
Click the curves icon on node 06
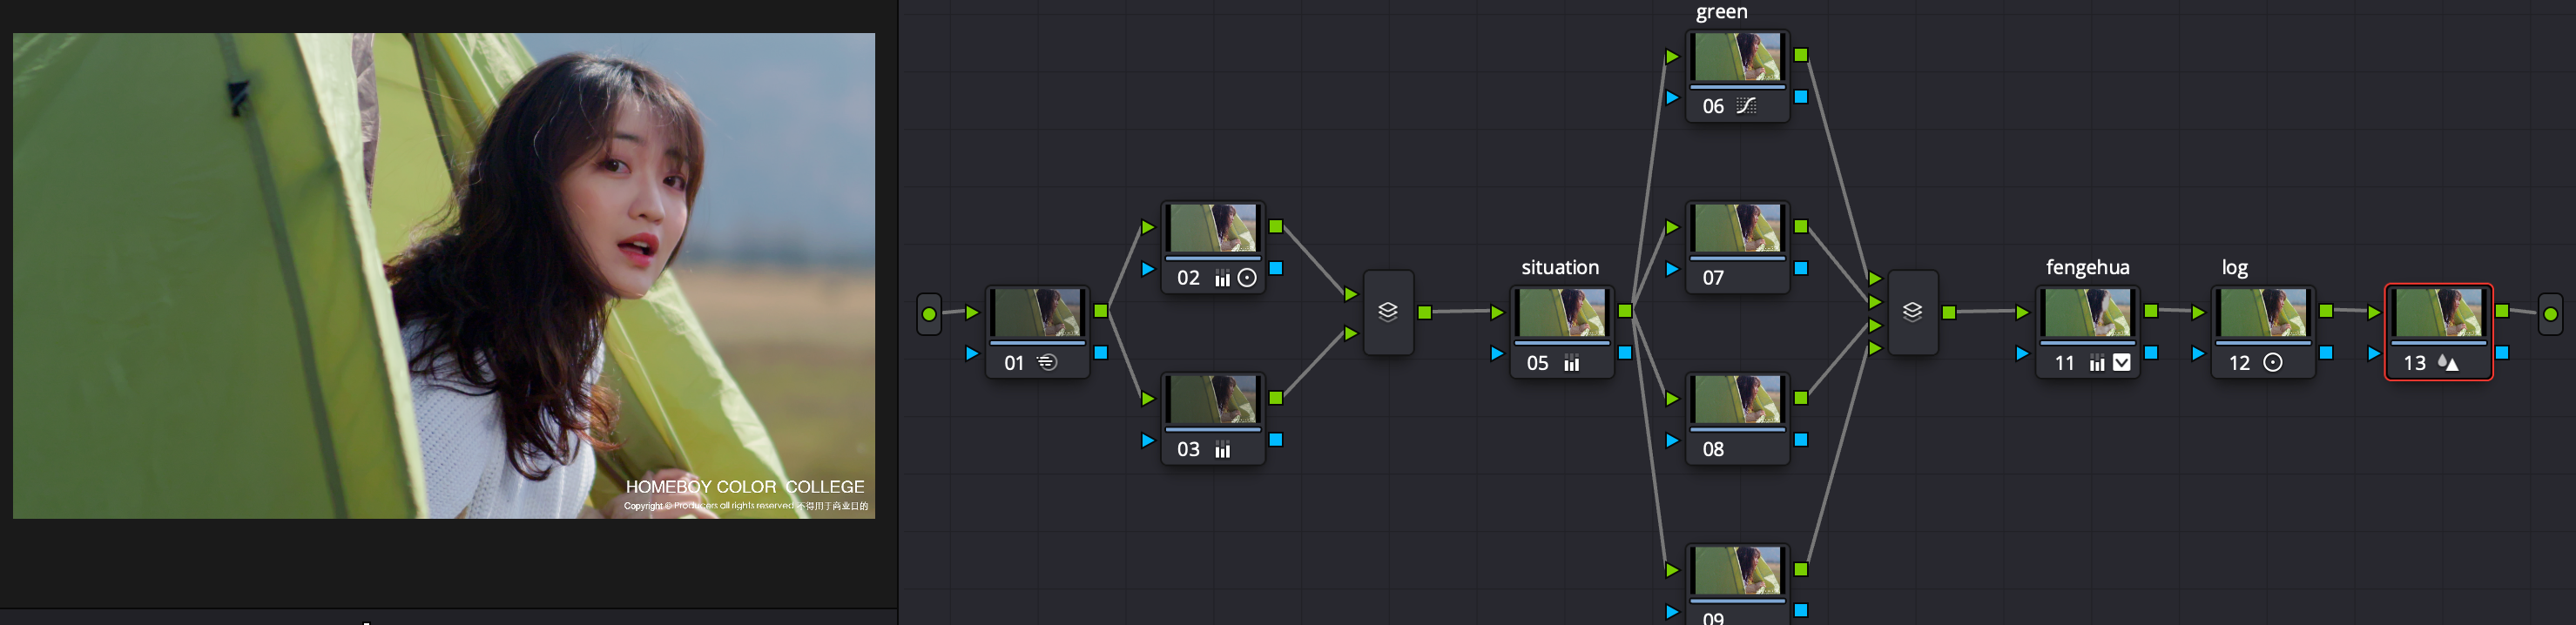tap(1745, 106)
